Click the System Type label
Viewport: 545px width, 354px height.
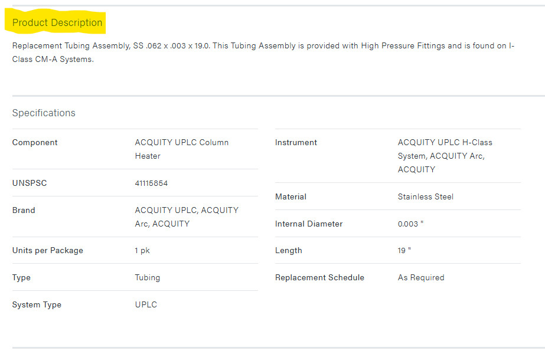[x=37, y=304]
